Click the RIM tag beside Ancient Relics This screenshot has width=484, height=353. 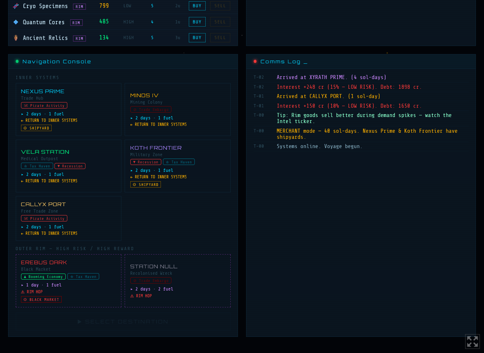(79, 39)
